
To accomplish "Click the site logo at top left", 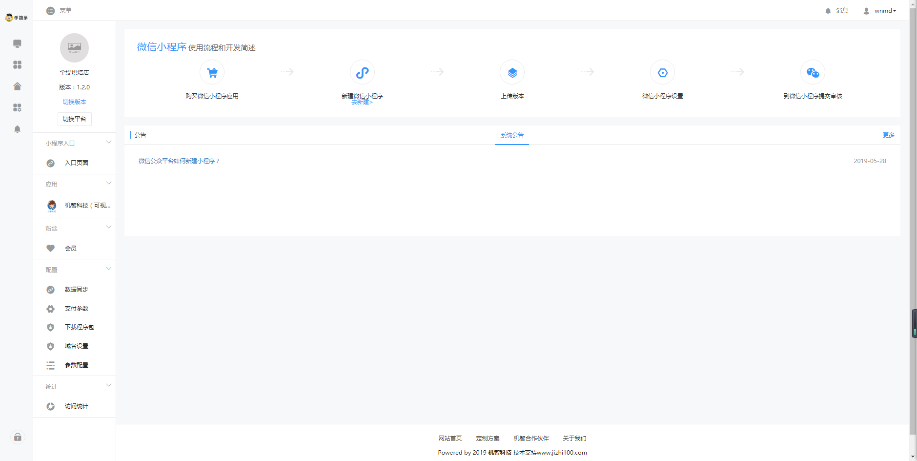I will [16, 18].
